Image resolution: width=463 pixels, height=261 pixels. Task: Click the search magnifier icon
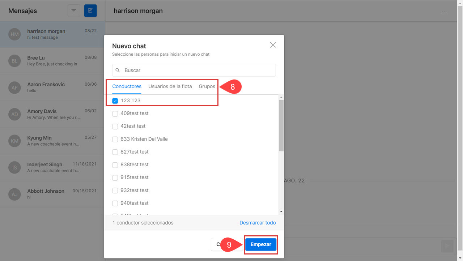[118, 70]
